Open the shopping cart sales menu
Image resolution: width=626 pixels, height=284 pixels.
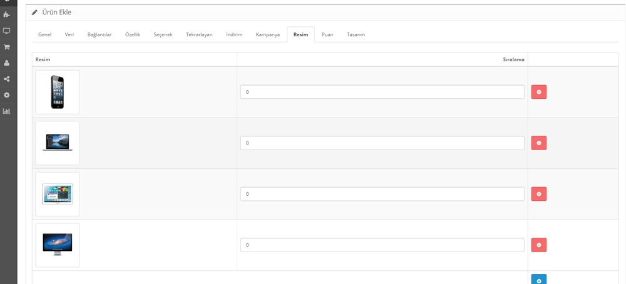pyautogui.click(x=7, y=47)
